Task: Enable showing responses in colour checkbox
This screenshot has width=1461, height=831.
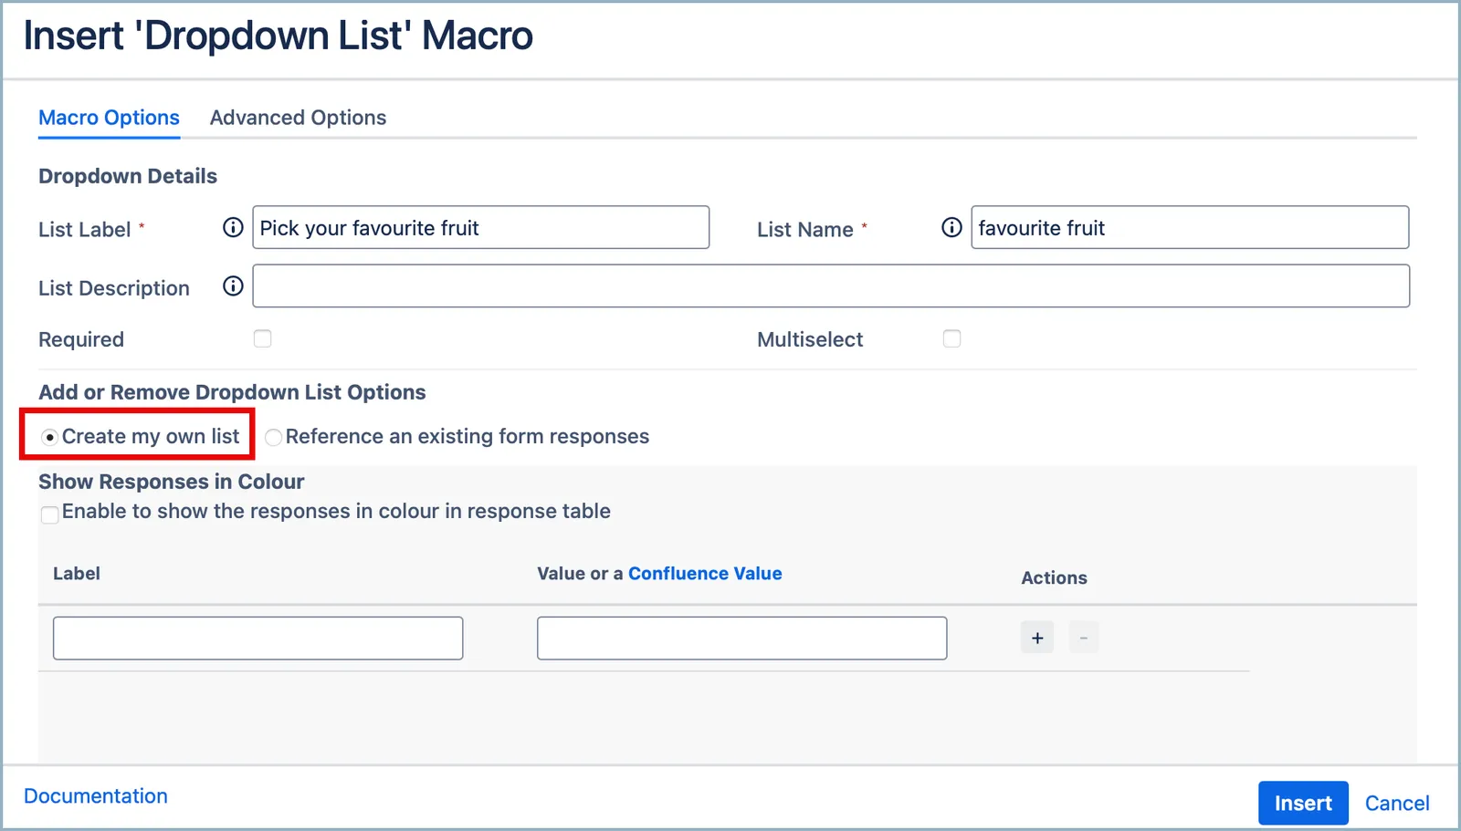Action: (50, 514)
